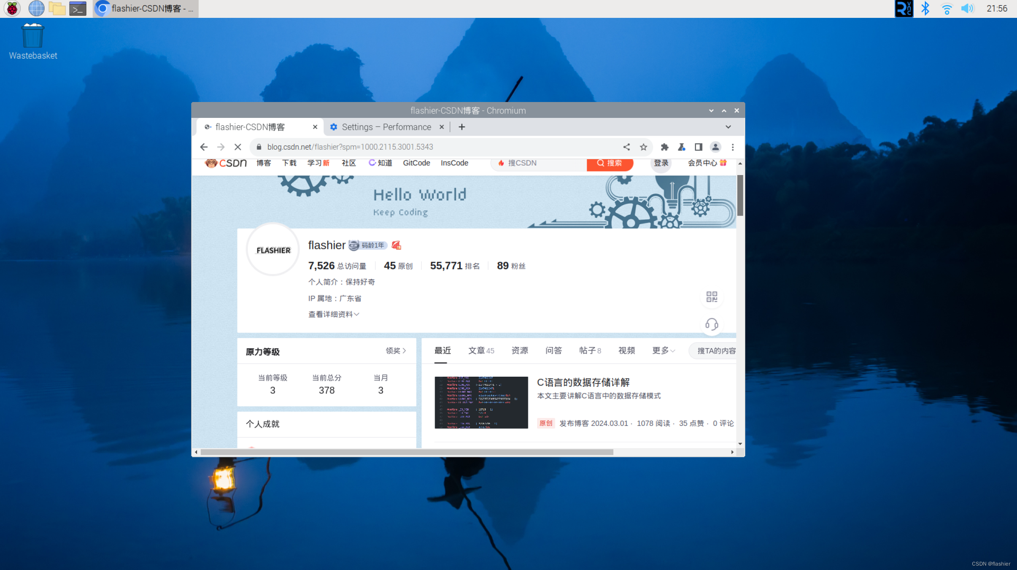Toggle the side panel icon
The height and width of the screenshot is (570, 1017).
698,147
